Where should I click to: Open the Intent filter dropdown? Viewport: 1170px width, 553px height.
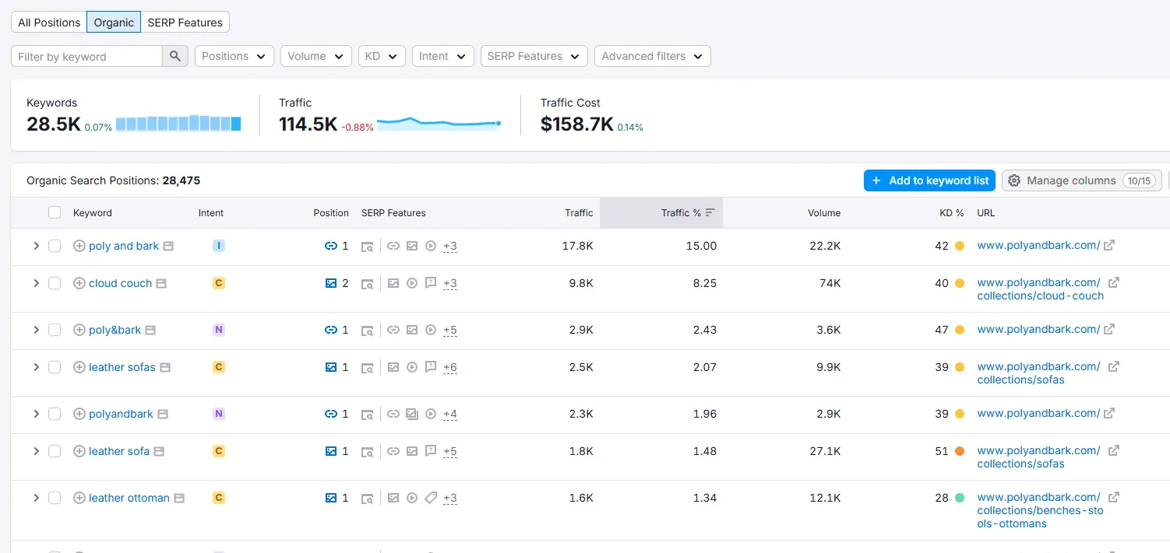coord(442,56)
